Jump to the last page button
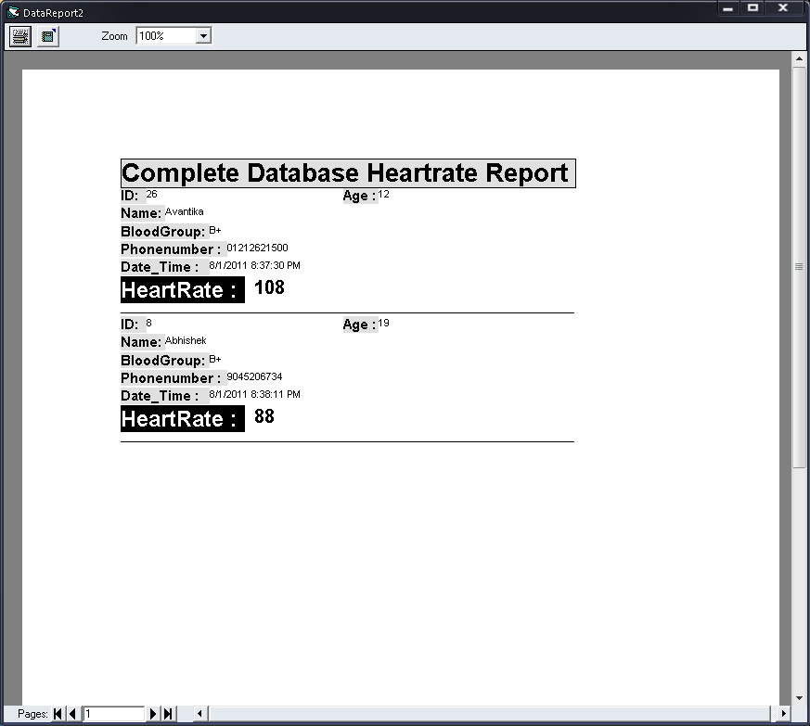Image resolution: width=810 pixels, height=726 pixels. point(168,714)
